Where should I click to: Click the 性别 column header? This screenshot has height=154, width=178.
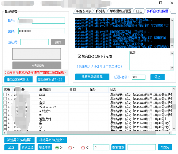tap(78, 90)
